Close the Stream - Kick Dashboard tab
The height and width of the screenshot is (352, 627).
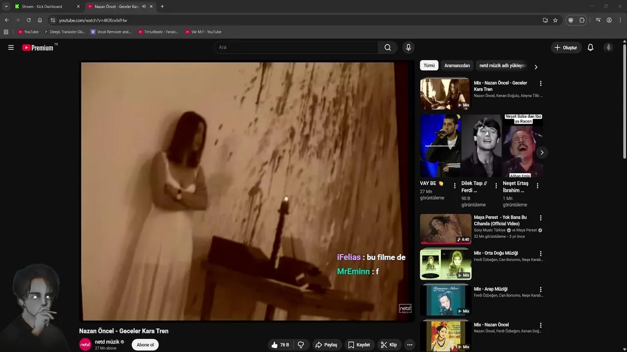(x=78, y=6)
